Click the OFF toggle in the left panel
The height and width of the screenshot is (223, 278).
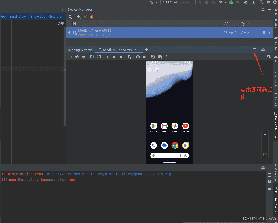pos(61,23)
